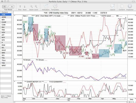The image size is (136, 103).
Task: Click the +4.420 trade result label
Action: (38, 43)
